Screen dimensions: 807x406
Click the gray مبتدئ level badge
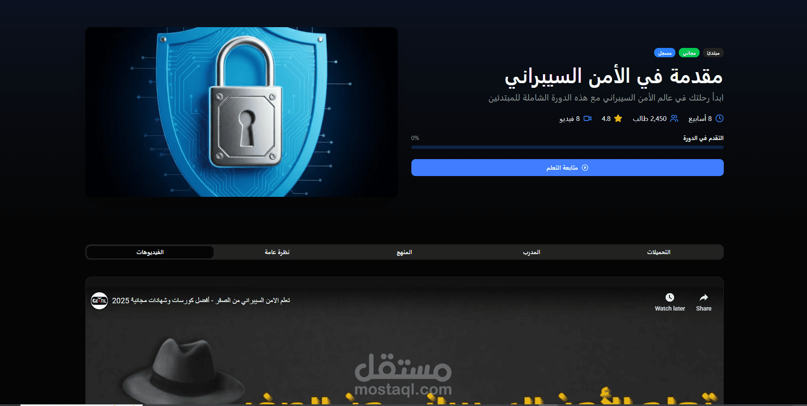(713, 53)
